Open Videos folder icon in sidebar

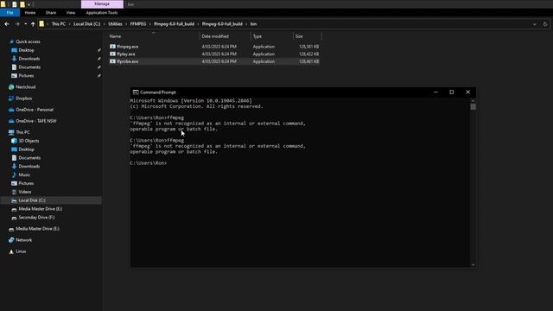(x=14, y=192)
